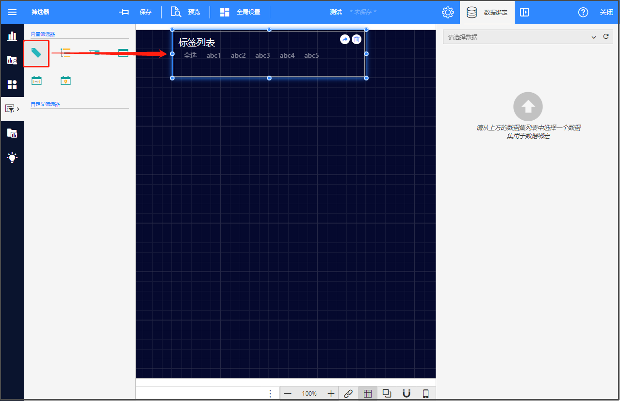
Task: Open the lightbulb sidebar panel
Action: 12,157
